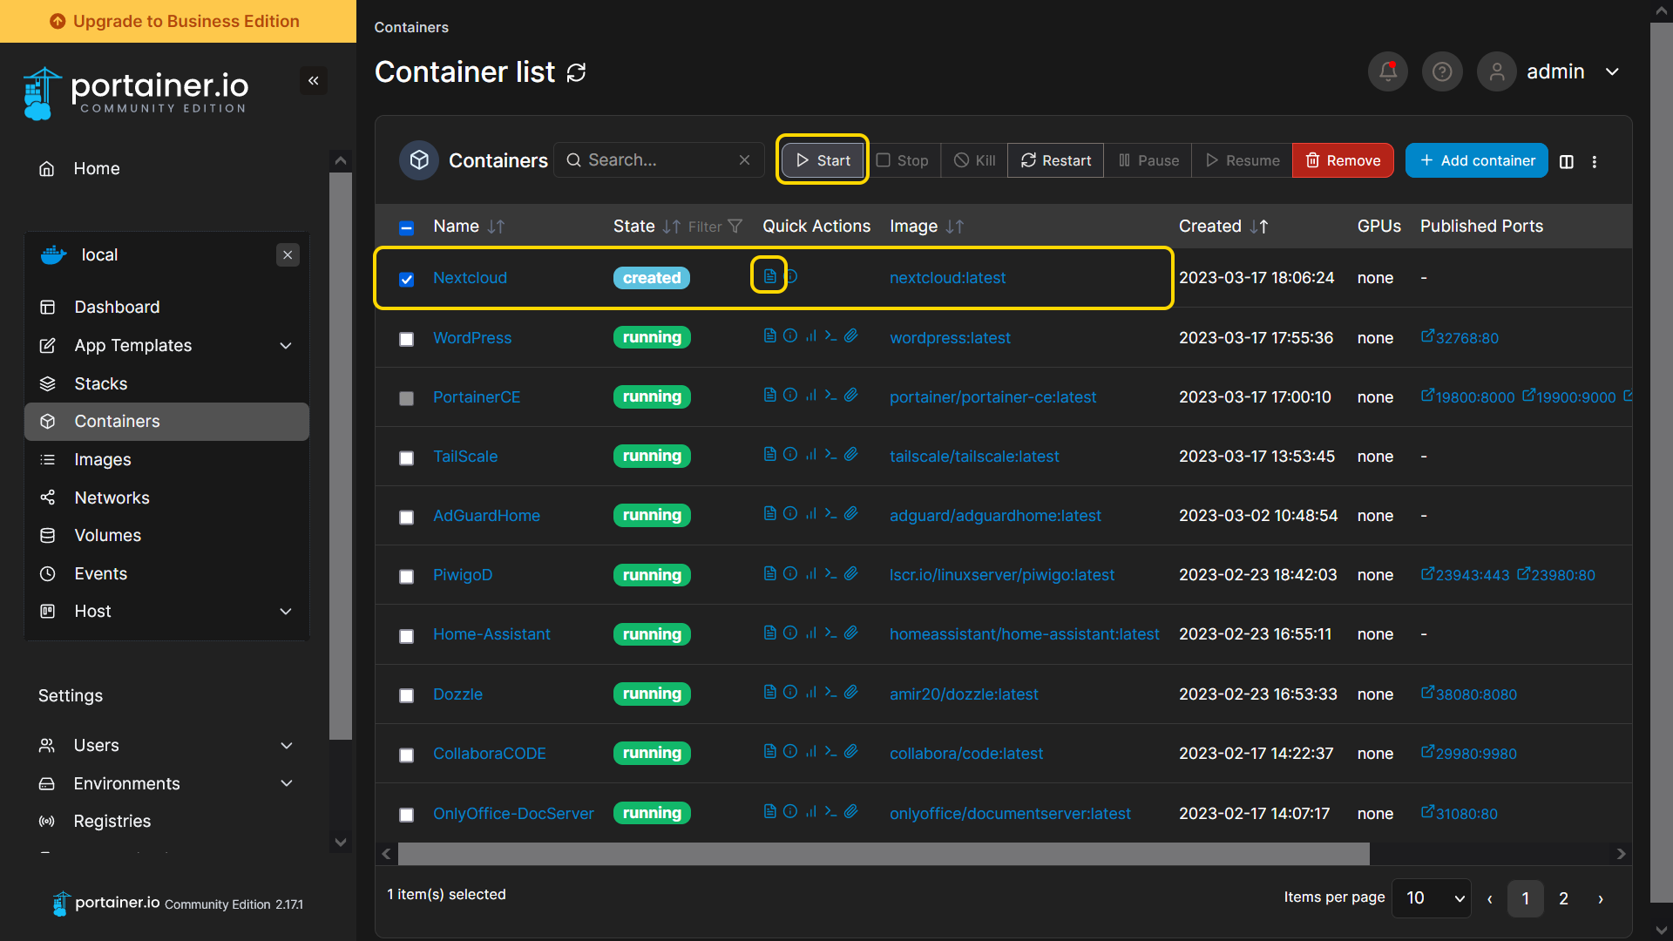Open stats icon for PortainerCE
Viewport: 1673px width, 941px height.
pos(810,396)
